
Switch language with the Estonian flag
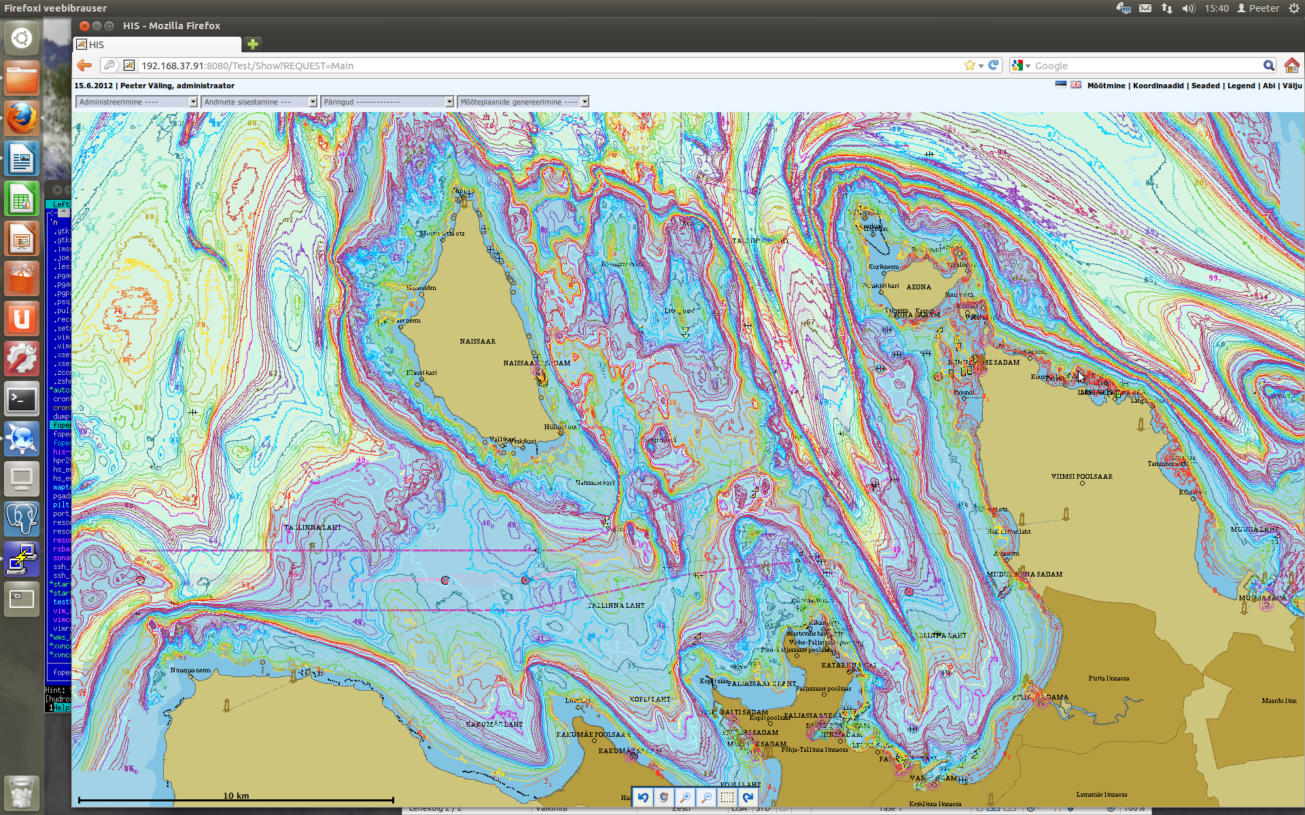pos(1061,85)
